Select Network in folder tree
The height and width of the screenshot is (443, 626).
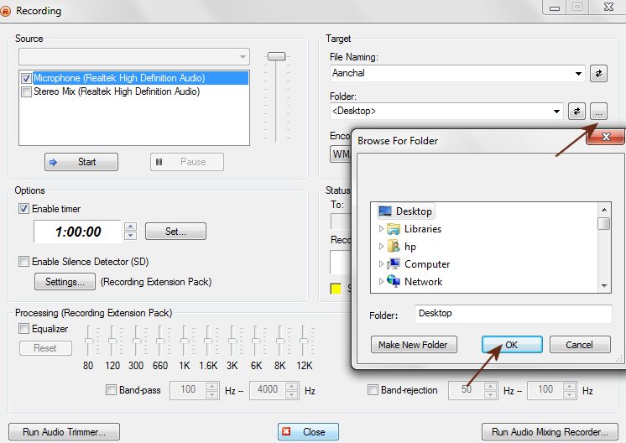point(423,281)
